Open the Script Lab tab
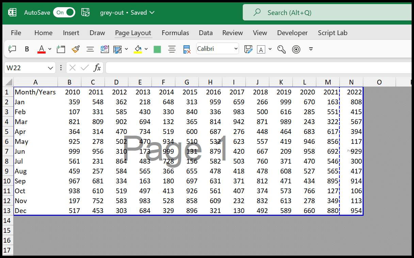The height and width of the screenshot is (258, 414). point(333,33)
